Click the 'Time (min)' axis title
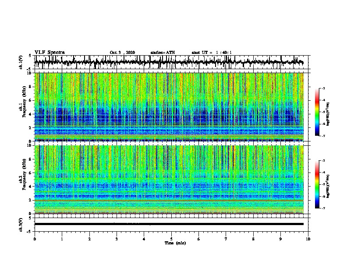Viewport: 347px width, 268px height. coord(175,243)
